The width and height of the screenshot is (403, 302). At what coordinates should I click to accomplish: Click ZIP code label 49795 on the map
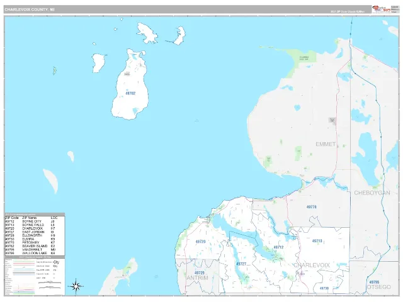[x=374, y=282]
